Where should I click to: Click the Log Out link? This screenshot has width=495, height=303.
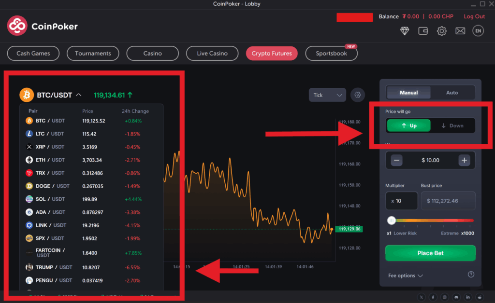pos(474,16)
